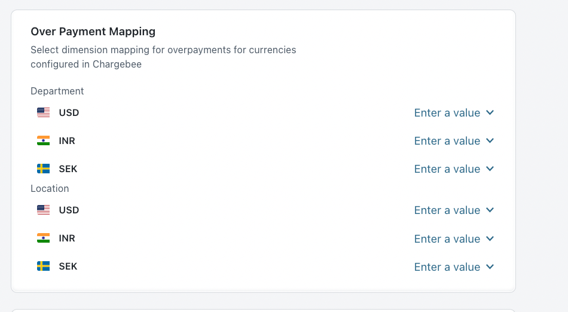Click the INR currency label under Location
Screen dimensions: 568x312
pyautogui.click(x=67, y=238)
